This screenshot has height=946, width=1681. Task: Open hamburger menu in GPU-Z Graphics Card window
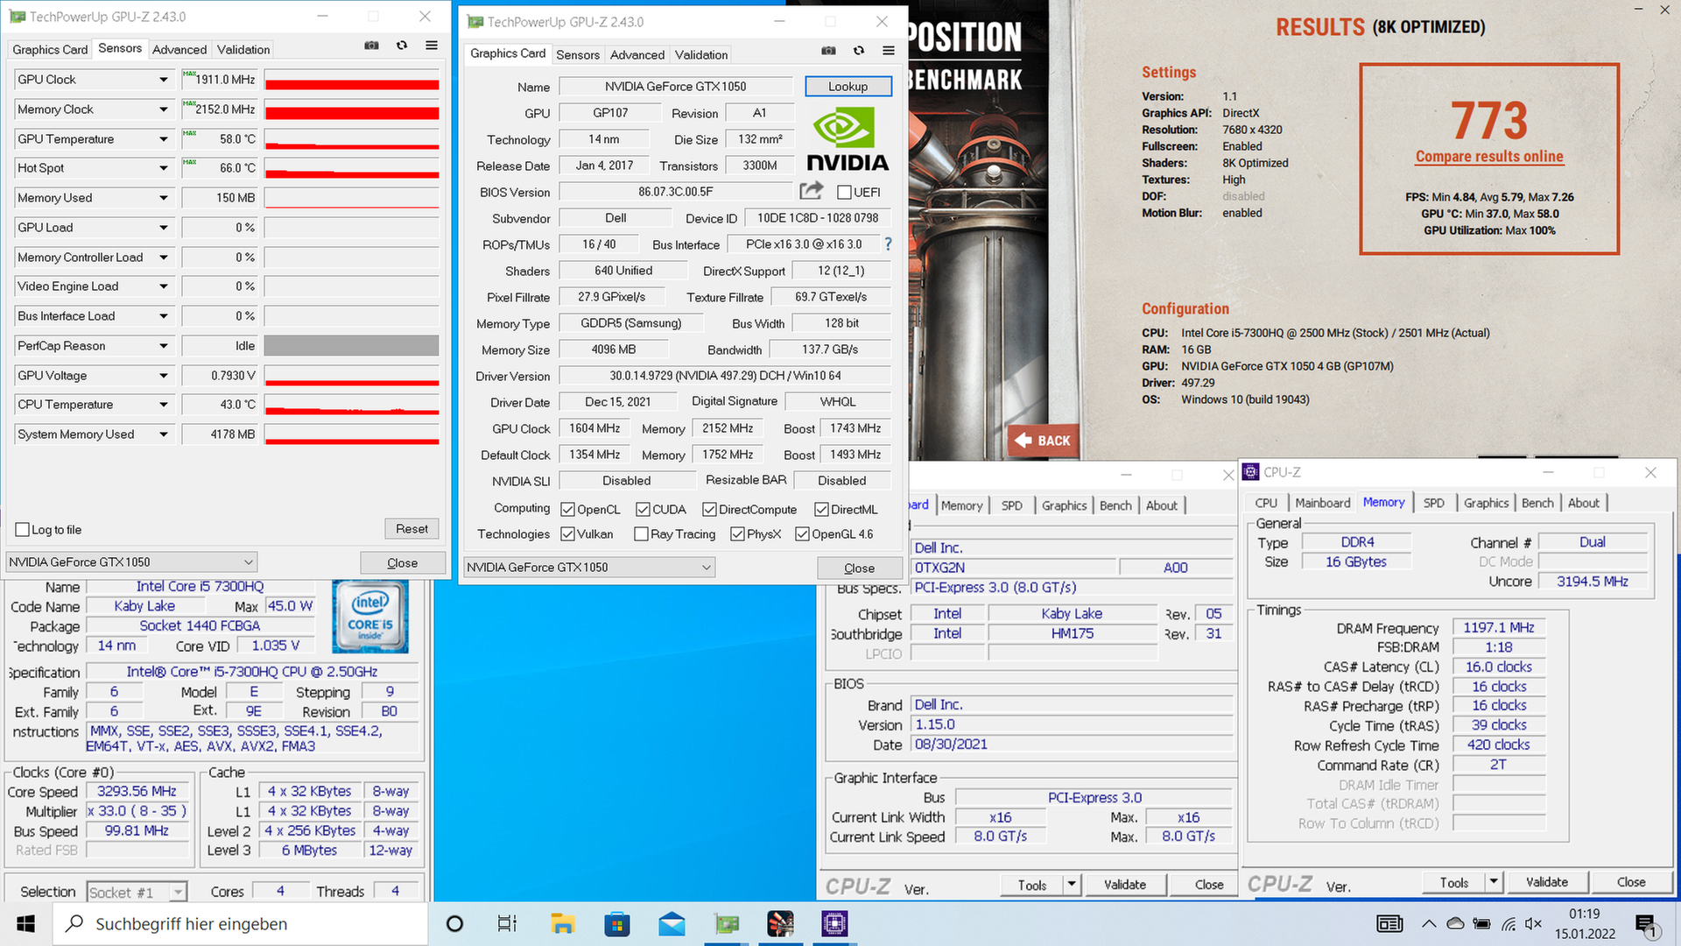[x=889, y=51]
